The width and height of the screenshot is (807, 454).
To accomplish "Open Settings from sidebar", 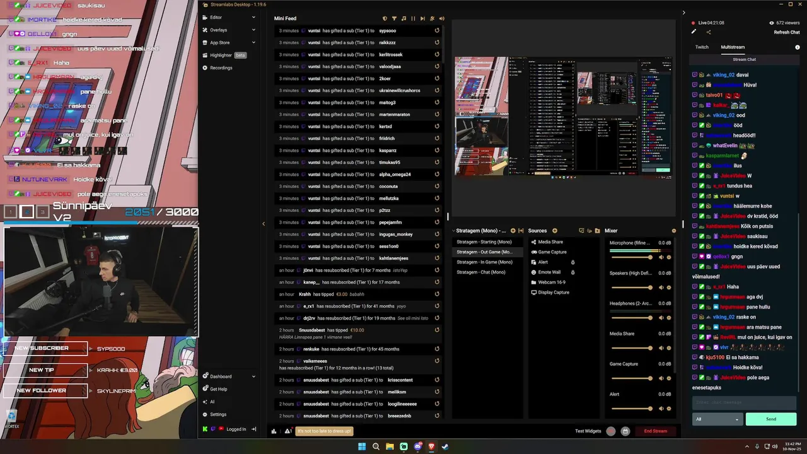I will coord(214,414).
